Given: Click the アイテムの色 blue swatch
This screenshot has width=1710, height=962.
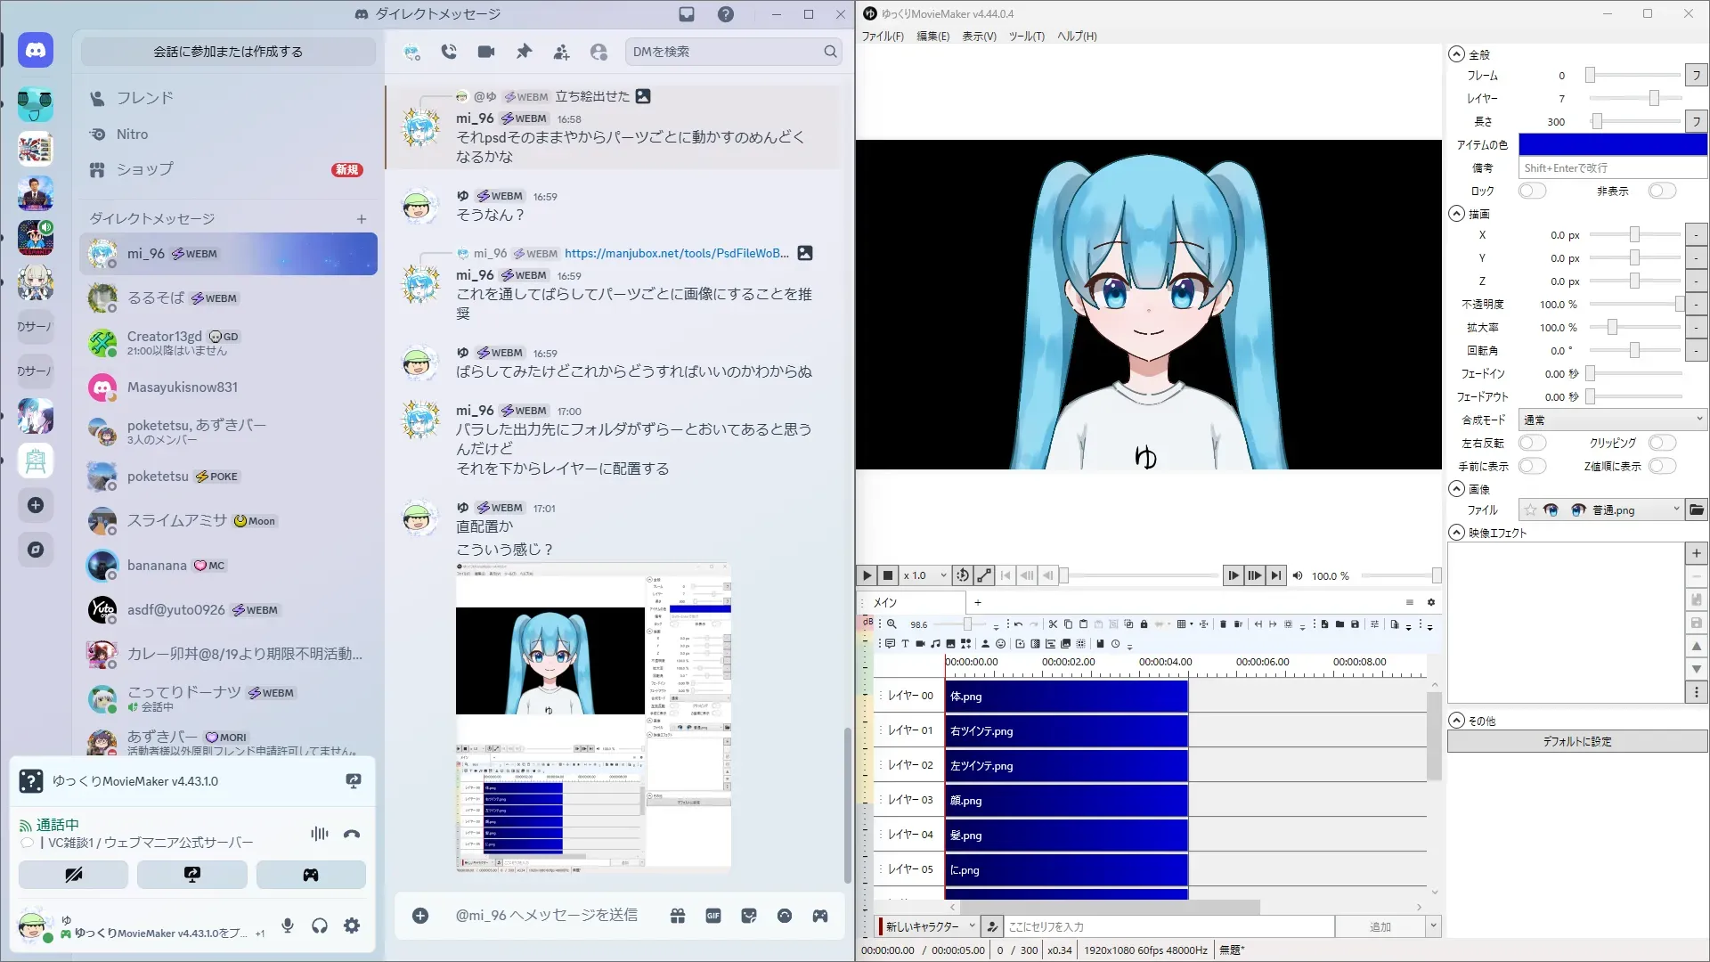Looking at the screenshot, I should tap(1612, 144).
